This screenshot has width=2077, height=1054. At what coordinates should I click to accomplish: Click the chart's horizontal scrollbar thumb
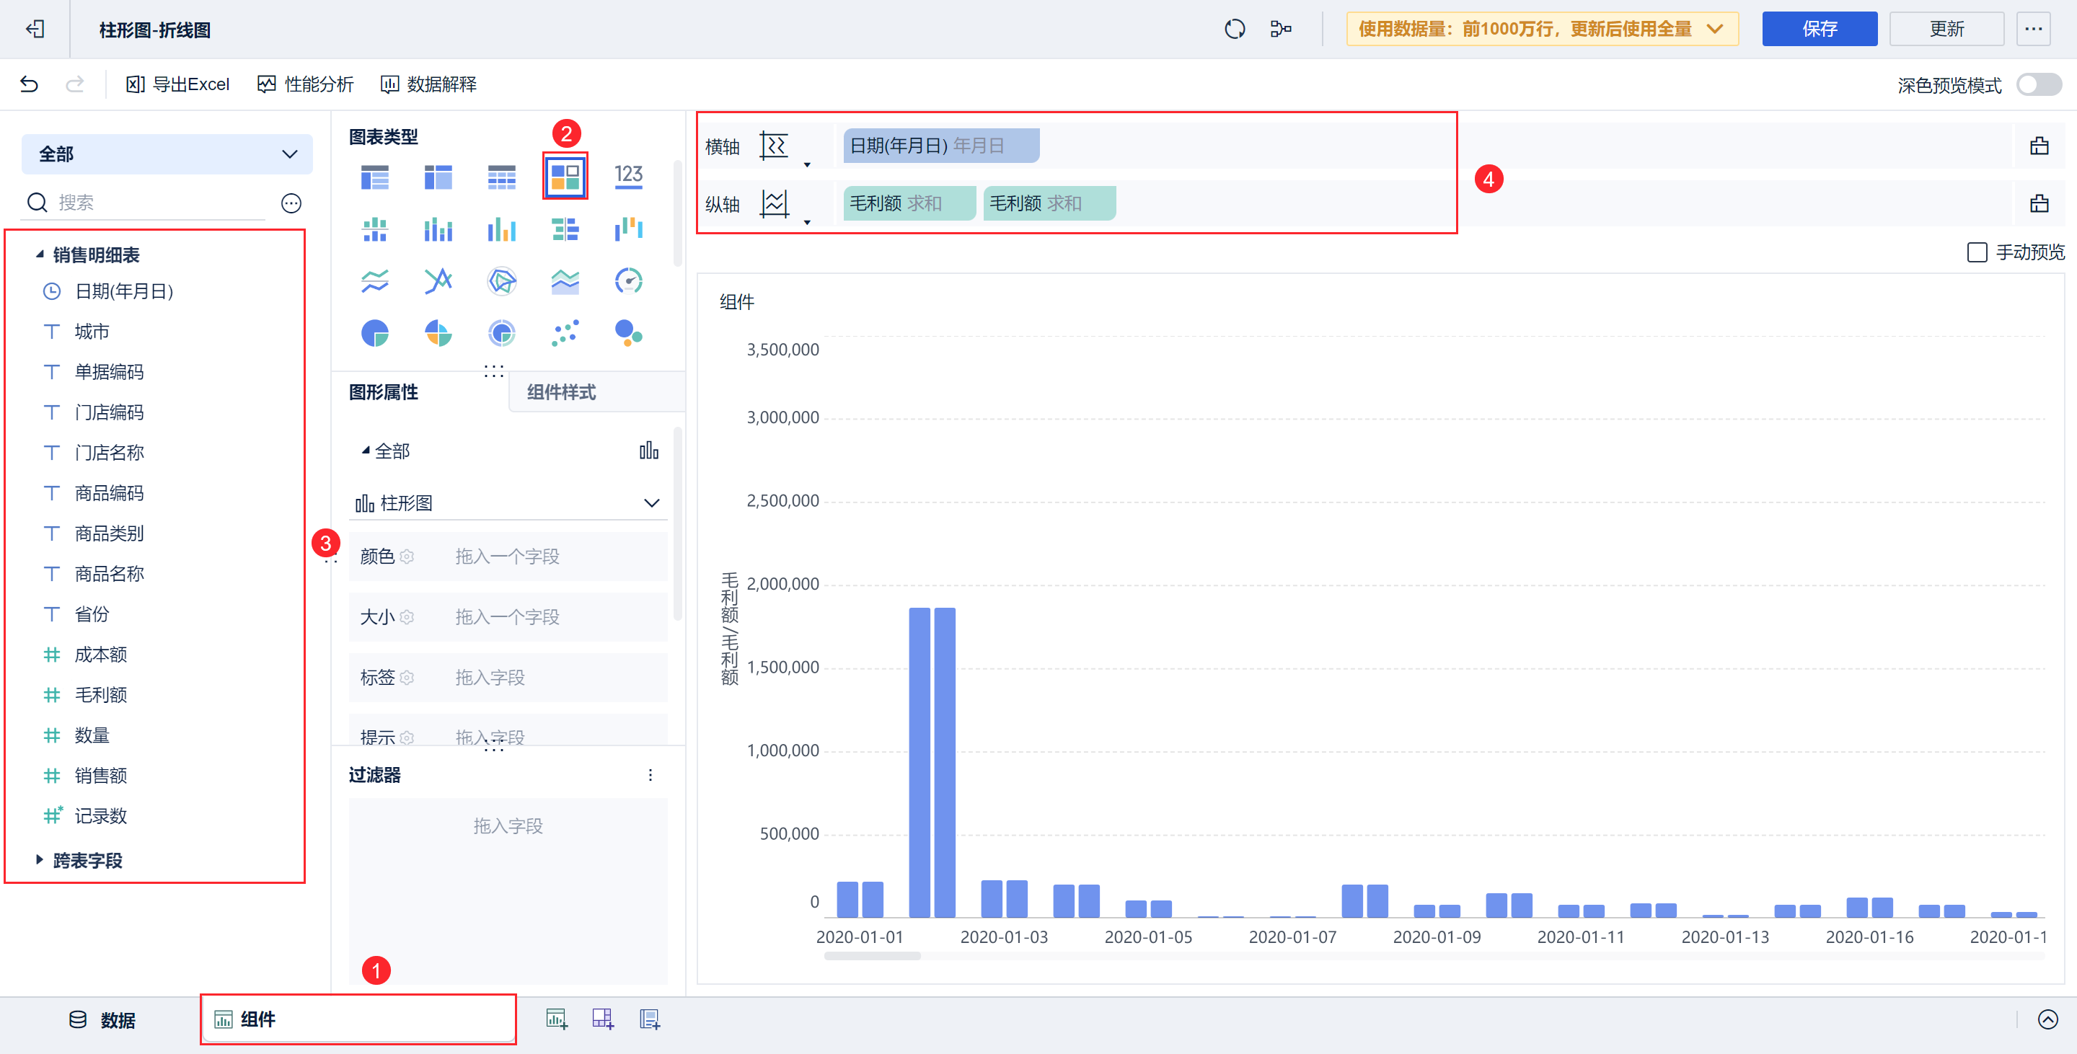(x=872, y=956)
